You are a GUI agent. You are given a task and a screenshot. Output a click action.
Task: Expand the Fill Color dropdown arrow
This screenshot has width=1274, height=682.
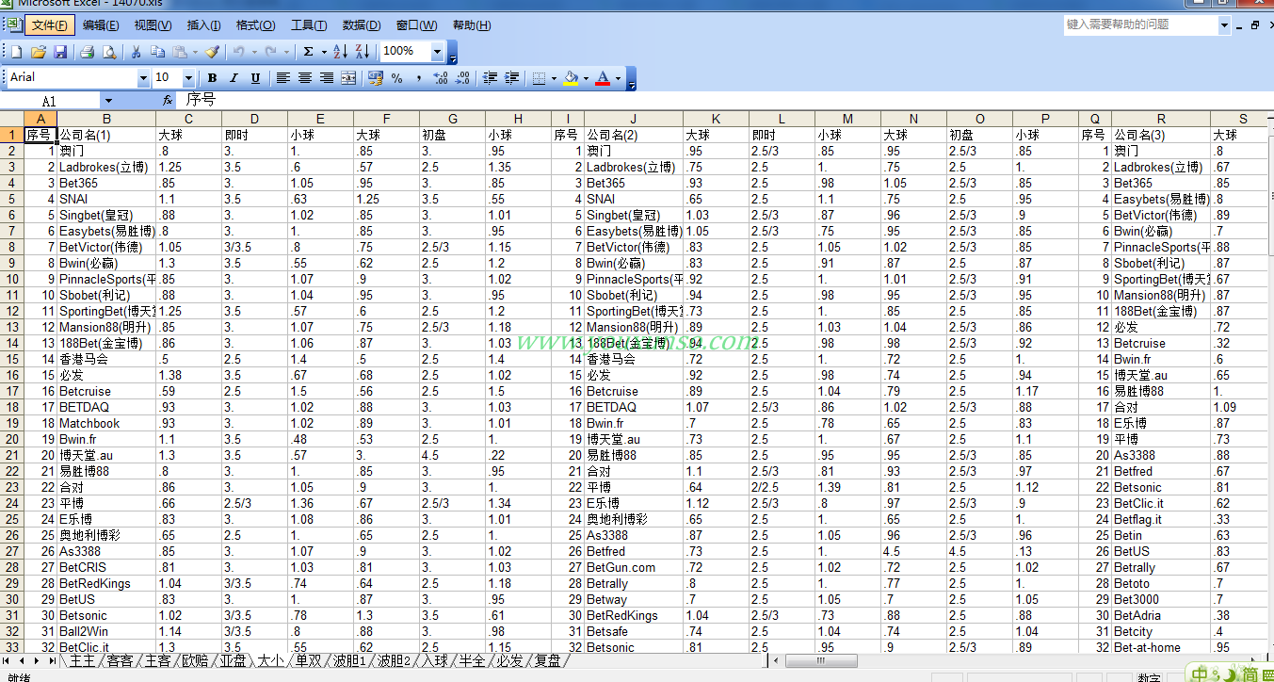point(586,78)
